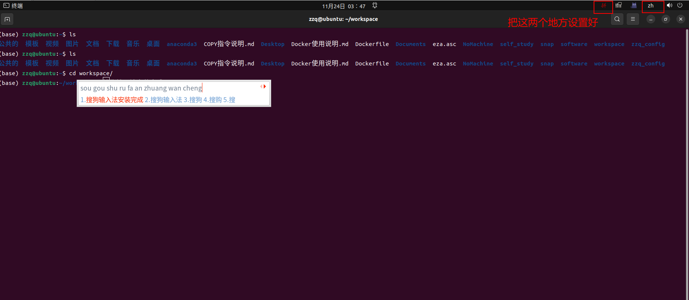Click 文档 in second ls output
The image size is (689, 300).
[92, 63]
